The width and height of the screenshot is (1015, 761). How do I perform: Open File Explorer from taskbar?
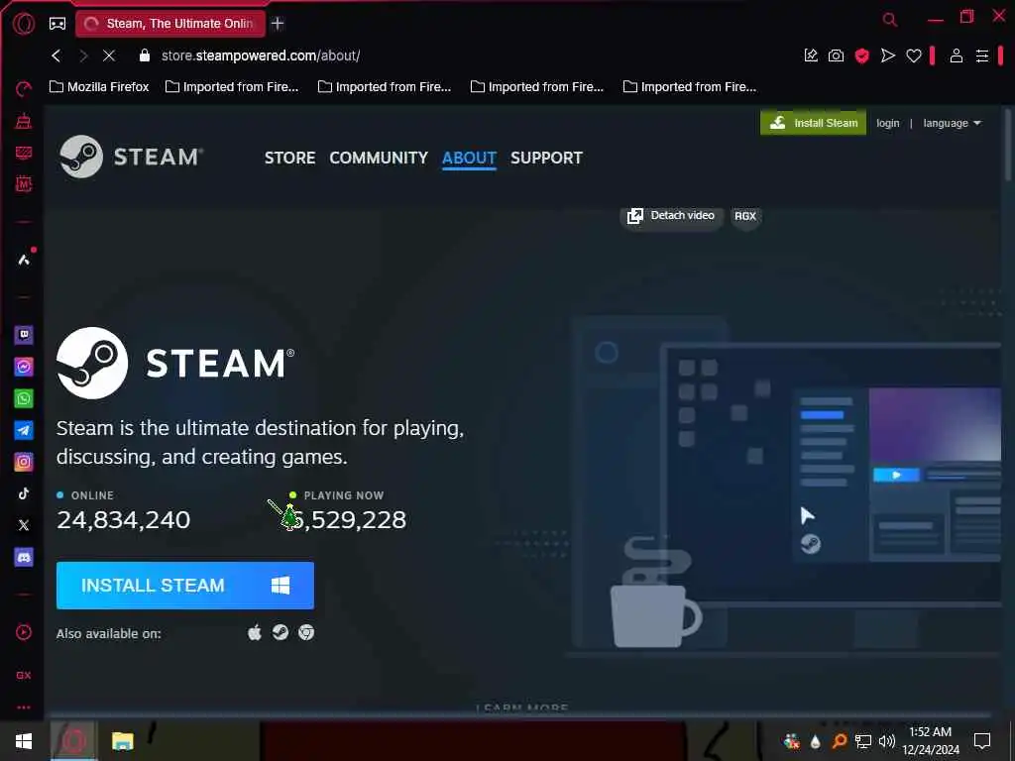122,741
